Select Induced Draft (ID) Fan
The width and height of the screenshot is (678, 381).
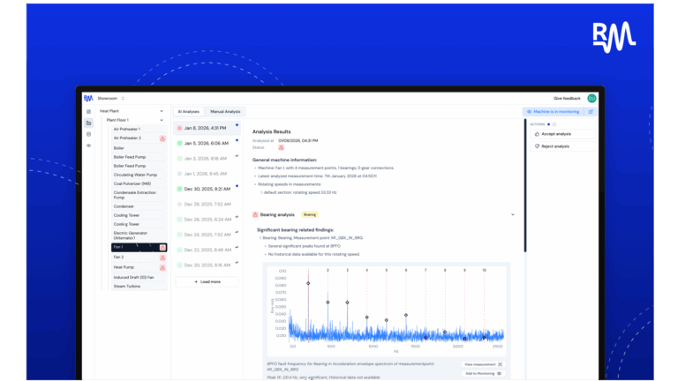tap(139, 277)
